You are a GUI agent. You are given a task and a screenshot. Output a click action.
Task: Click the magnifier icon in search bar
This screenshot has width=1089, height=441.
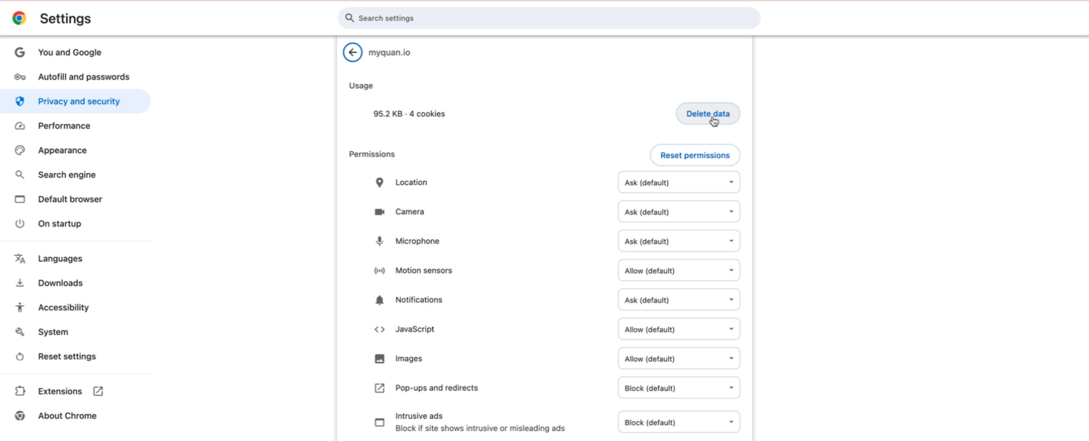point(349,18)
